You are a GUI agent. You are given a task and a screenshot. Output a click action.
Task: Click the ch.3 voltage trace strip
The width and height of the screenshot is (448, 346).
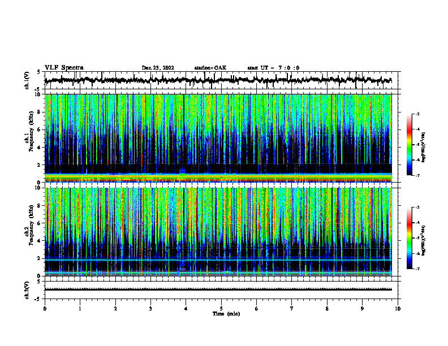pos(218,289)
